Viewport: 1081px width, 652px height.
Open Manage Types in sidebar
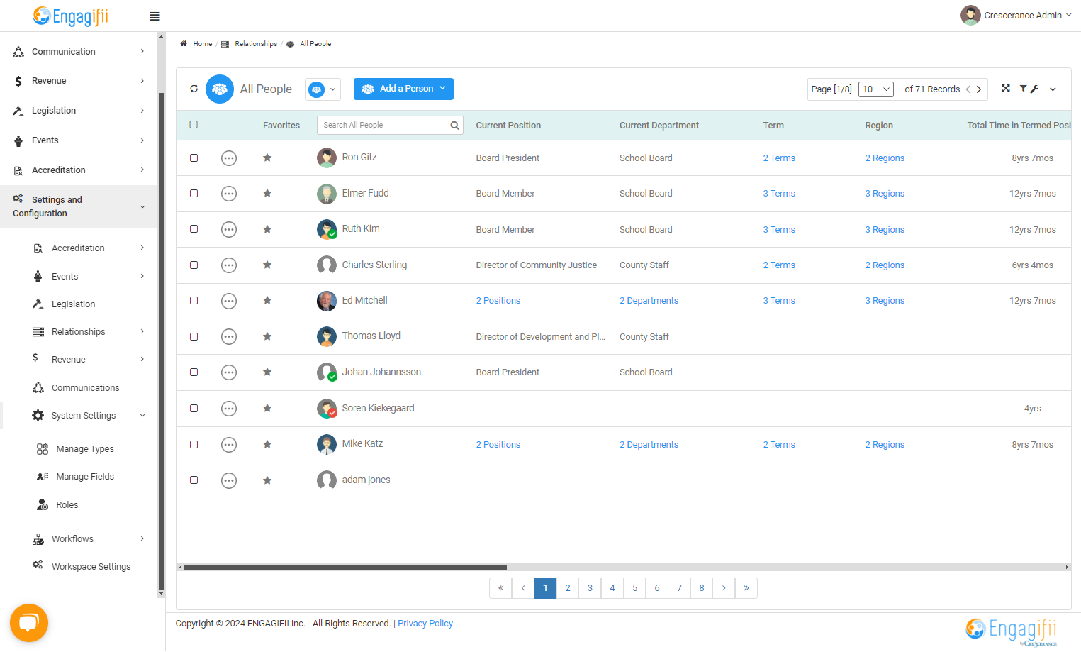pyautogui.click(x=85, y=449)
